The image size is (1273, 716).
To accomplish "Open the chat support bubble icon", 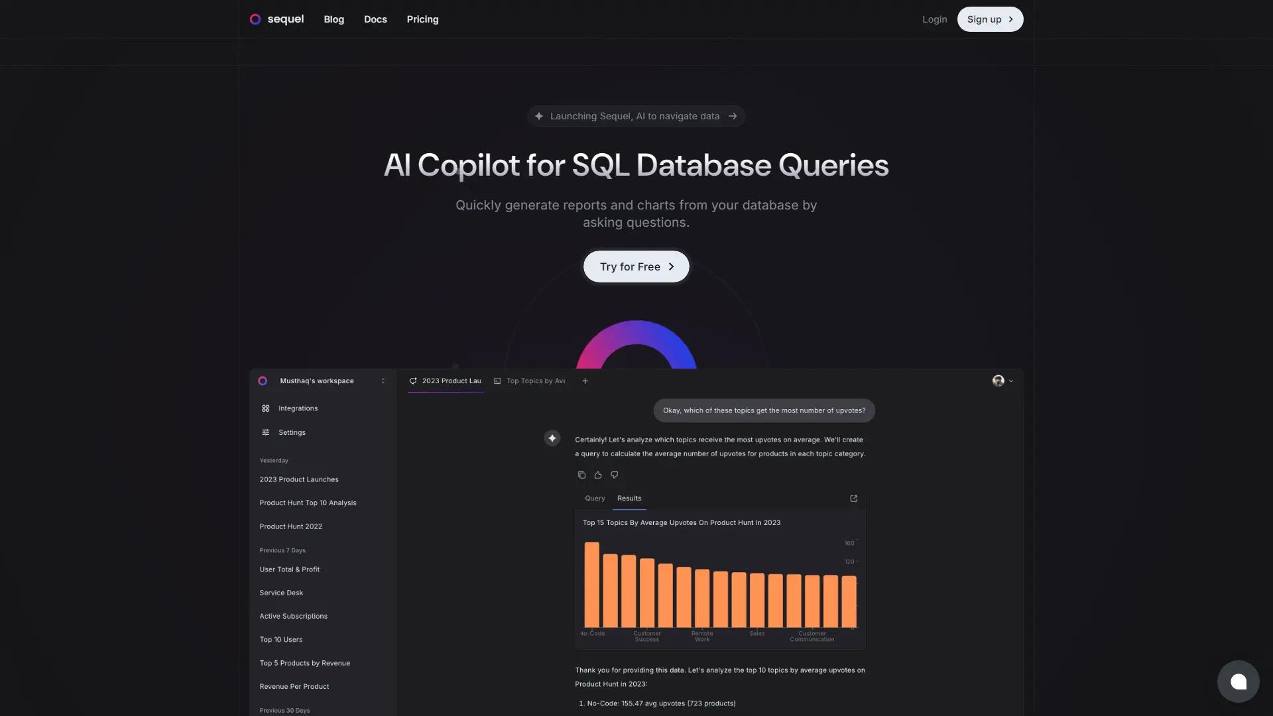I will [x=1238, y=682].
